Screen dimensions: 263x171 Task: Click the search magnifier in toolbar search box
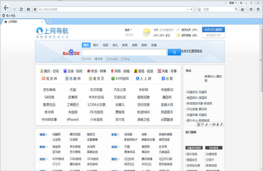click(236, 9)
